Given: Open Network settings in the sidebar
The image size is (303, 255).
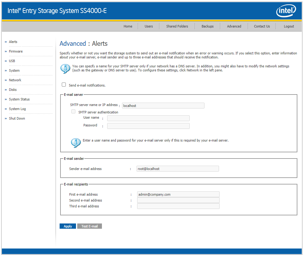Looking at the screenshot, I should tap(15, 80).
